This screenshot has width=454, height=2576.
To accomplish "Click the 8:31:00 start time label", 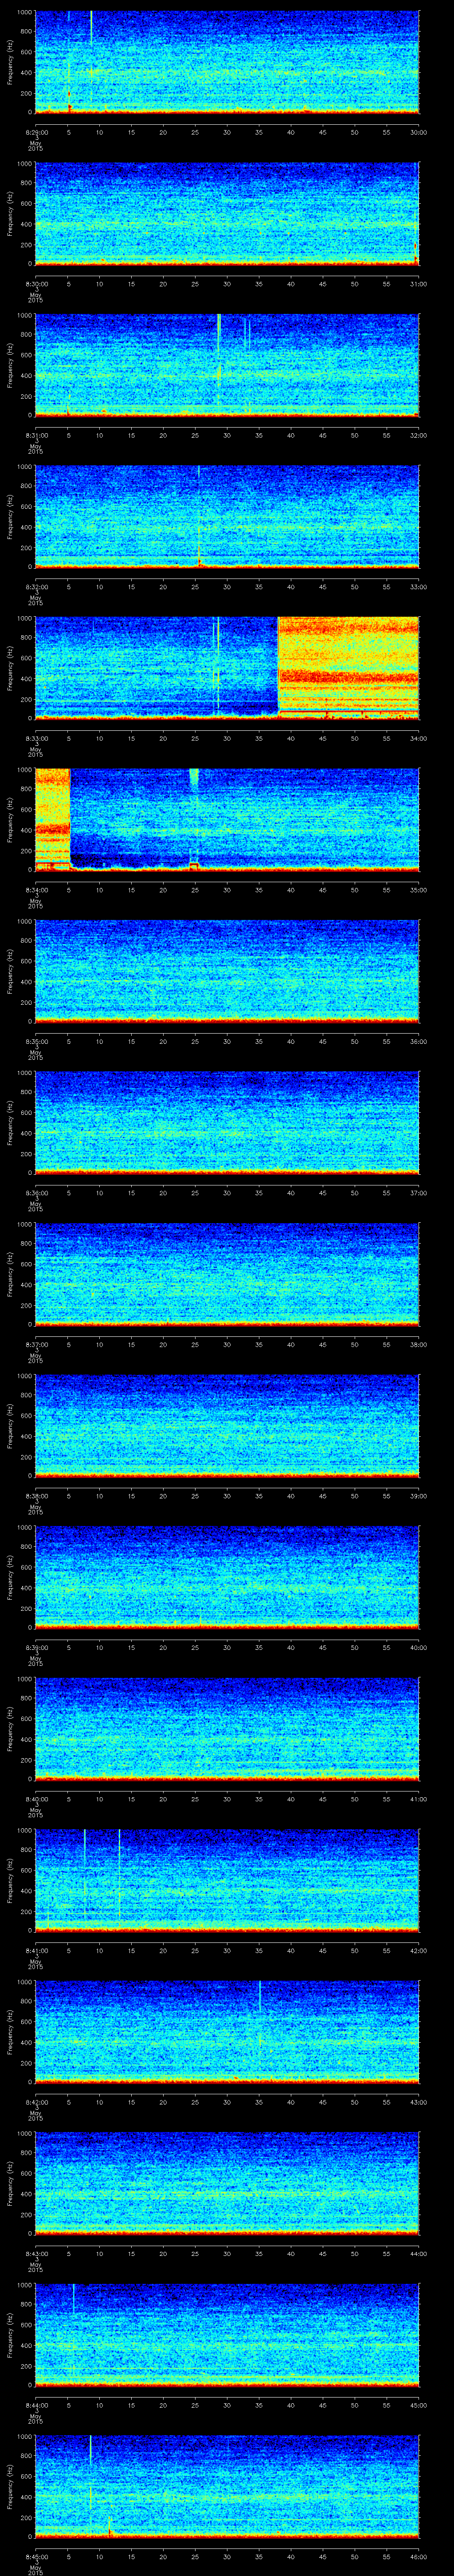I will click(x=36, y=435).
